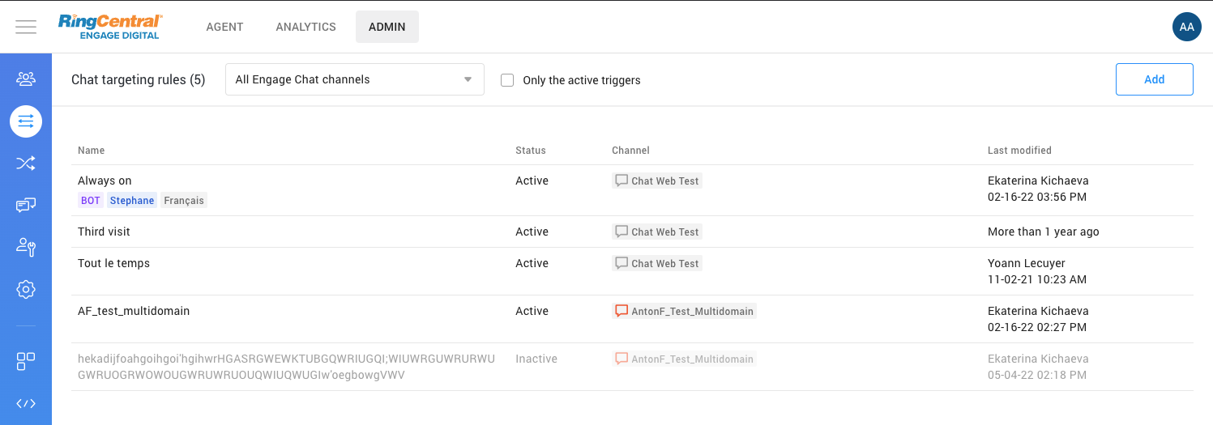This screenshot has width=1213, height=425.
Task: Select the targeting rules sliders sidebar icon
Action: click(x=26, y=121)
